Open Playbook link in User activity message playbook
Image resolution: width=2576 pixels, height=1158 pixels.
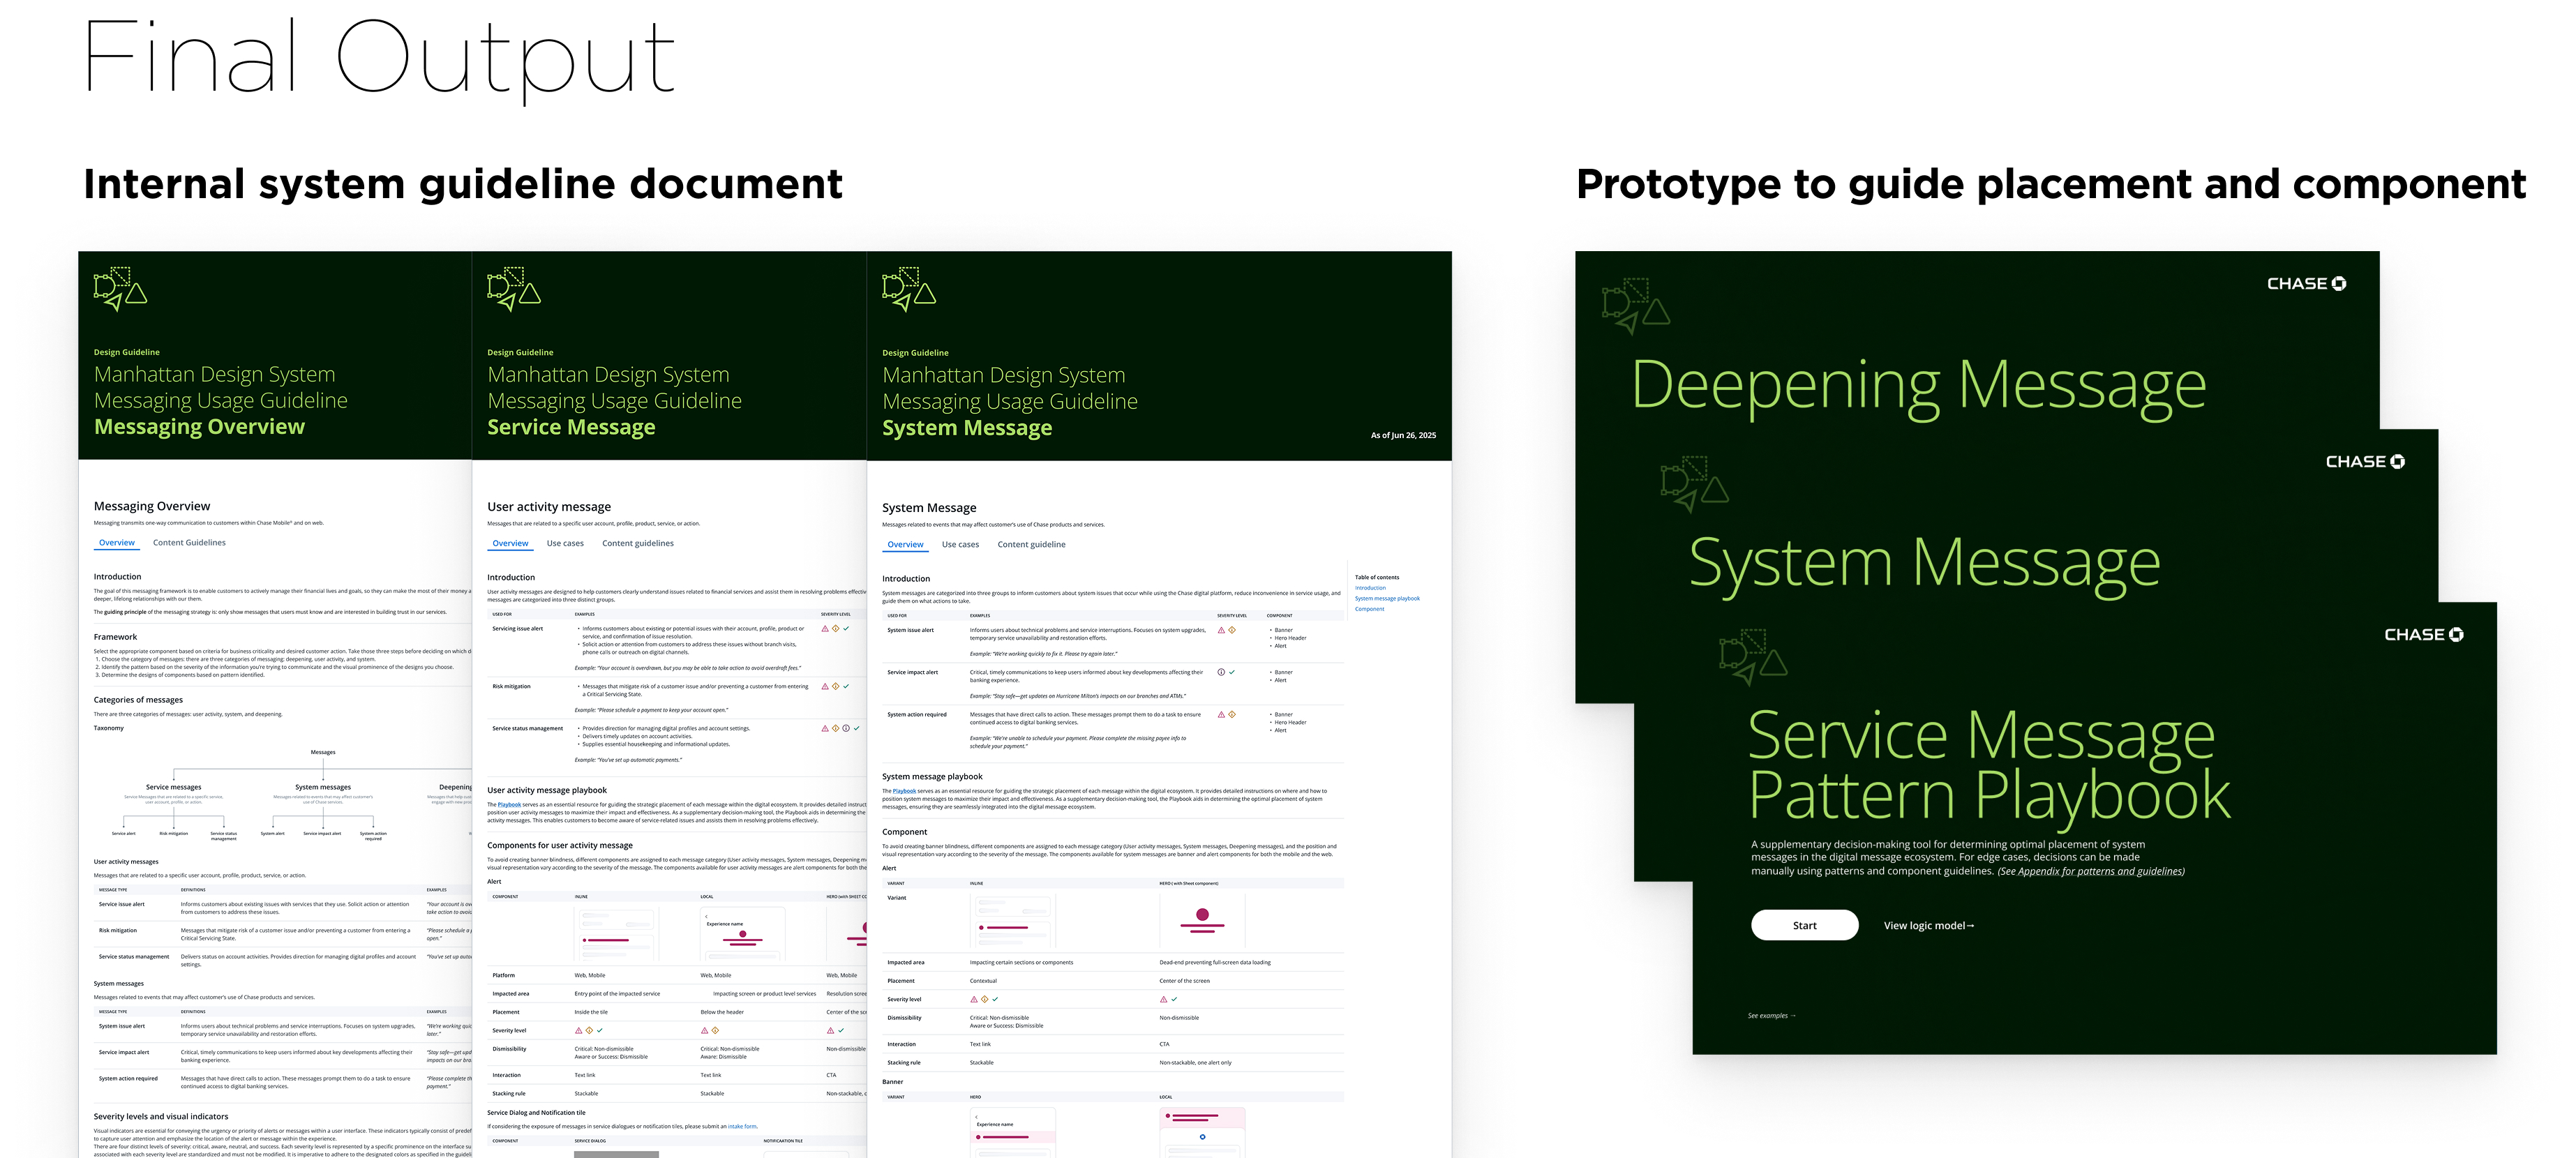point(509,805)
